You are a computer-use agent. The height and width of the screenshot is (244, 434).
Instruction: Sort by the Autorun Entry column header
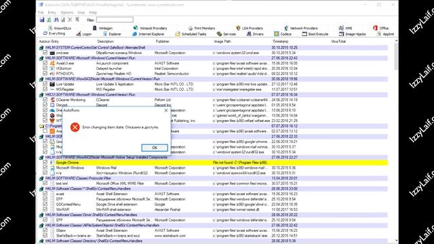click(49, 41)
